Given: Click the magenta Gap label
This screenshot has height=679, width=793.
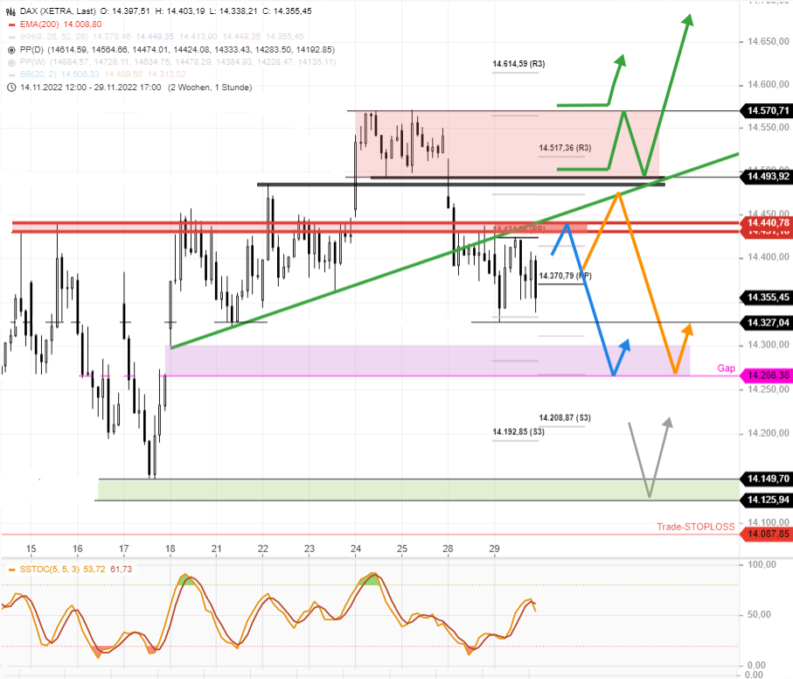Looking at the screenshot, I should click(726, 368).
